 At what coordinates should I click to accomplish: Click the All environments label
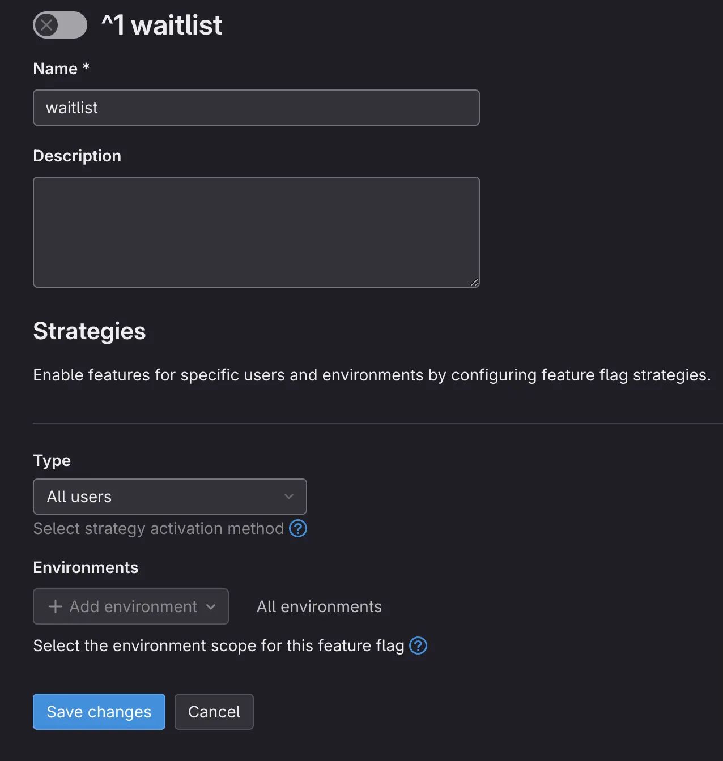[x=319, y=606]
